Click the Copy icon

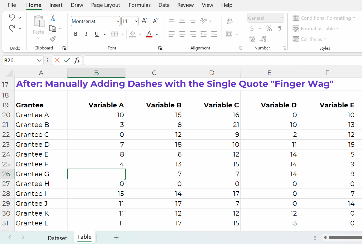click(53, 28)
